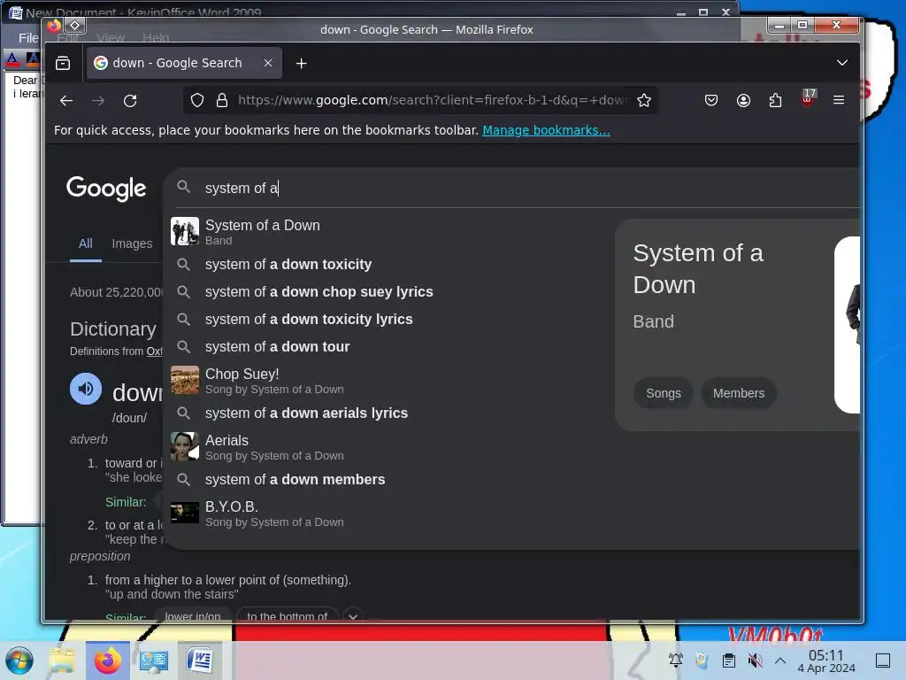Click the padlock site information icon
This screenshot has width=906, height=680.
tap(222, 101)
